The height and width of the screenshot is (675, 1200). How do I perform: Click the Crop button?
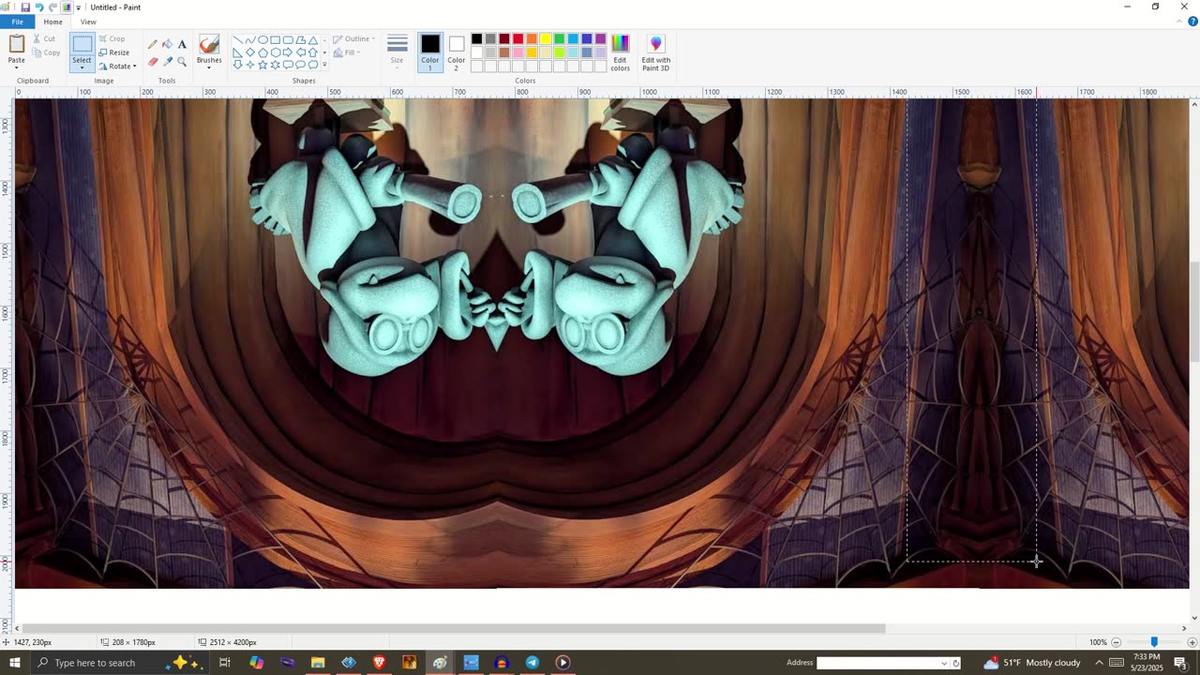point(112,38)
